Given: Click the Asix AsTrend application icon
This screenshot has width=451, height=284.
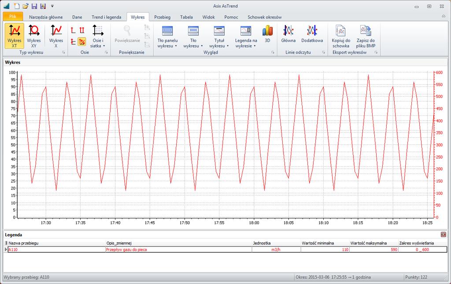Looking at the screenshot, I should (x=6, y=6).
